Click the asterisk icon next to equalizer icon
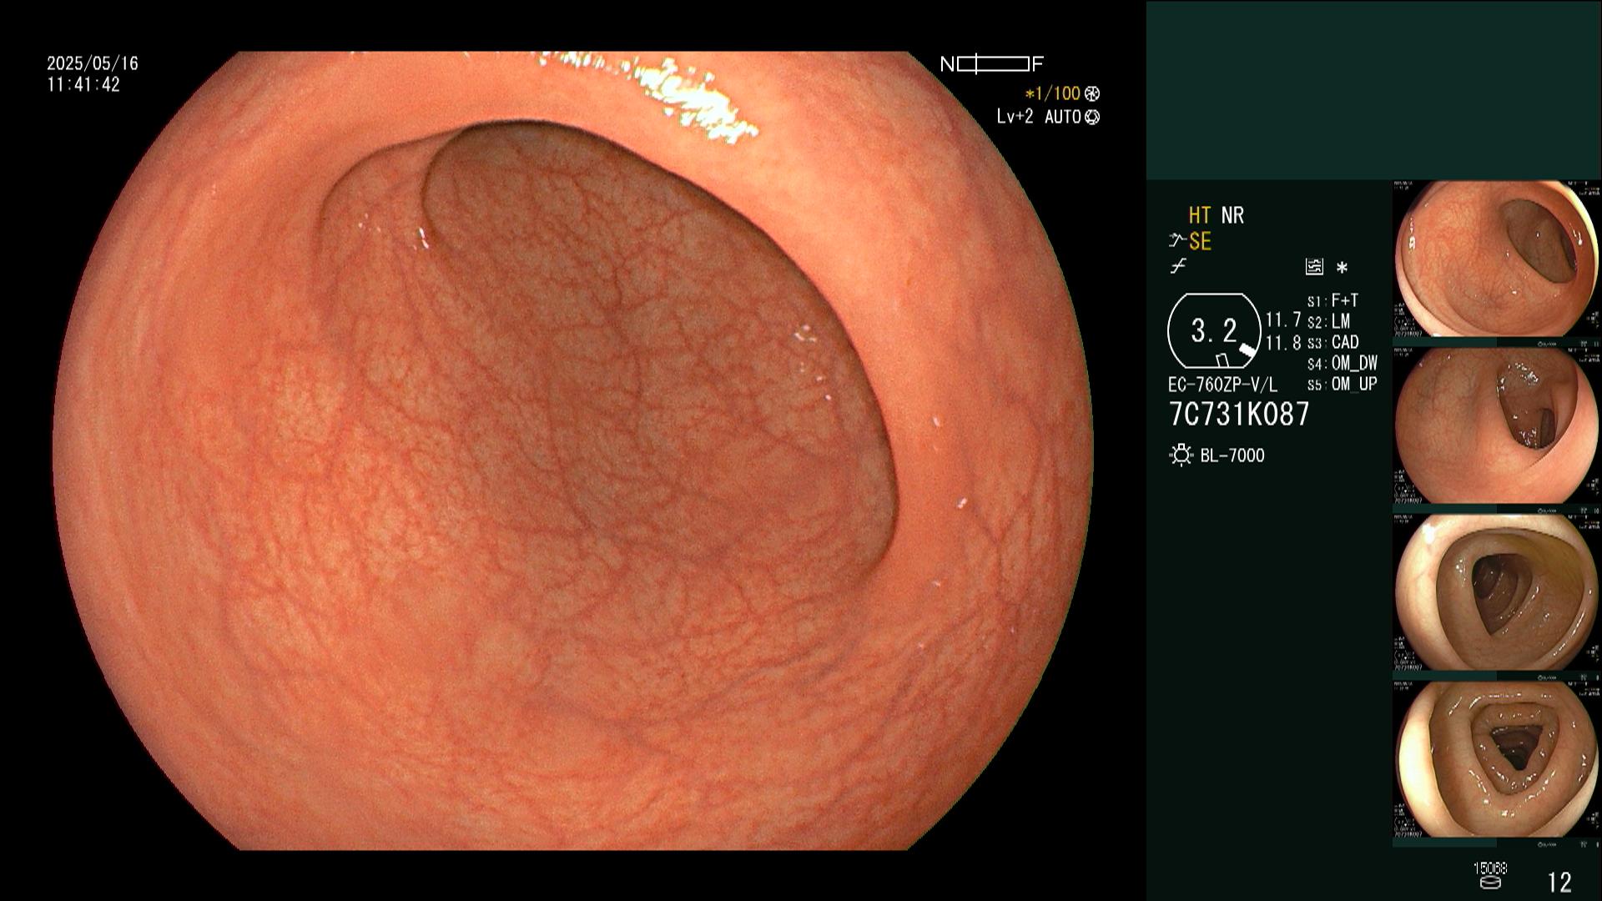 click(1342, 268)
